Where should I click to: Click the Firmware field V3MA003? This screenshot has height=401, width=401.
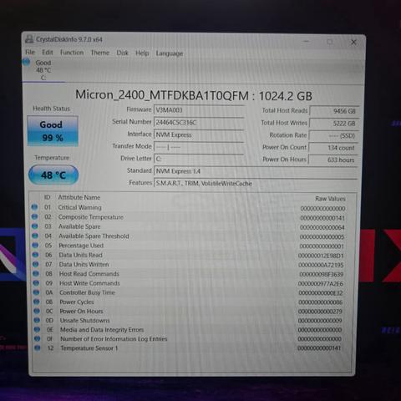pos(199,110)
